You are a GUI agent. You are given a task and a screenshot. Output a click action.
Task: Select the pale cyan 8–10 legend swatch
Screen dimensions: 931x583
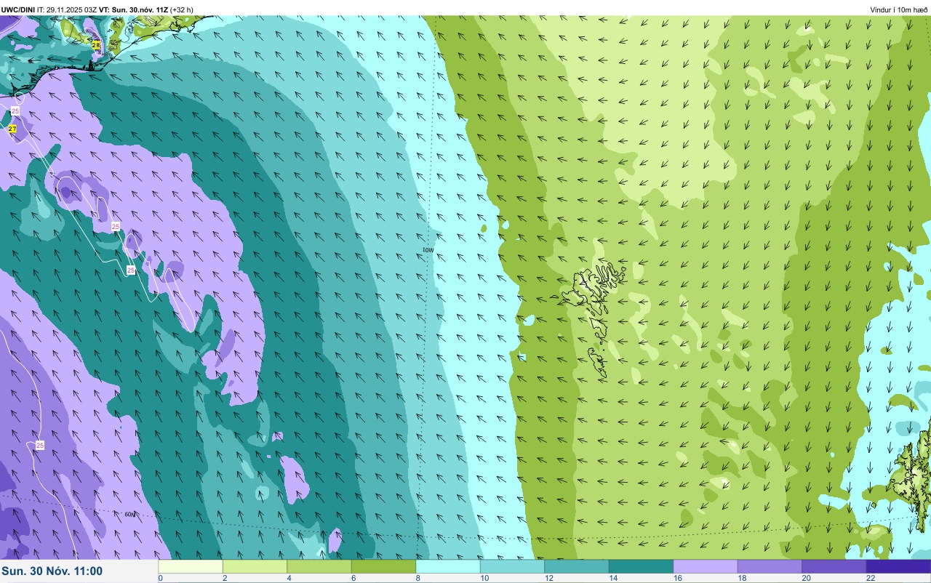[448, 566]
